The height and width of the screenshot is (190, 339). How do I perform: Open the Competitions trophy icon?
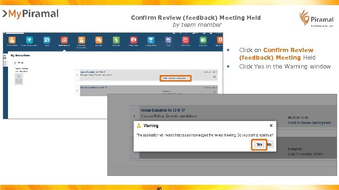(151, 40)
